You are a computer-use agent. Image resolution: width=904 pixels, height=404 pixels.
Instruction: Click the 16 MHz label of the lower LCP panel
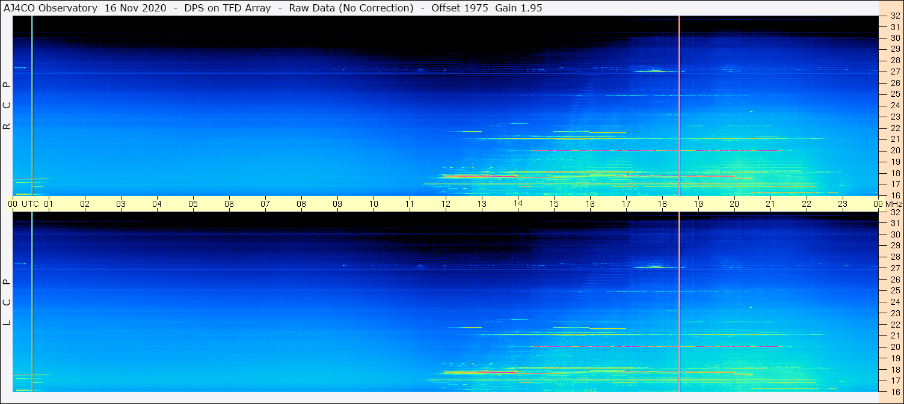click(894, 391)
